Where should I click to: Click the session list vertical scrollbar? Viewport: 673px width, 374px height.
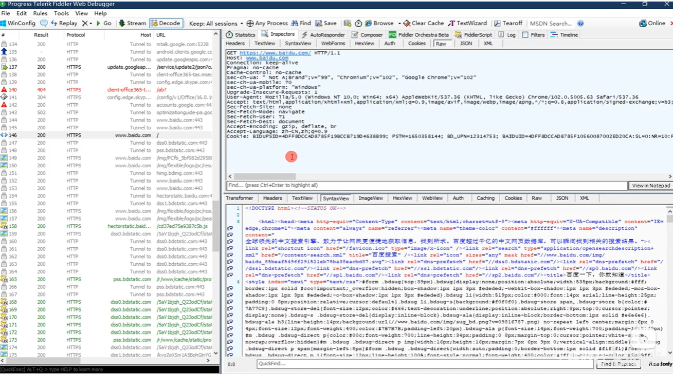[216, 225]
